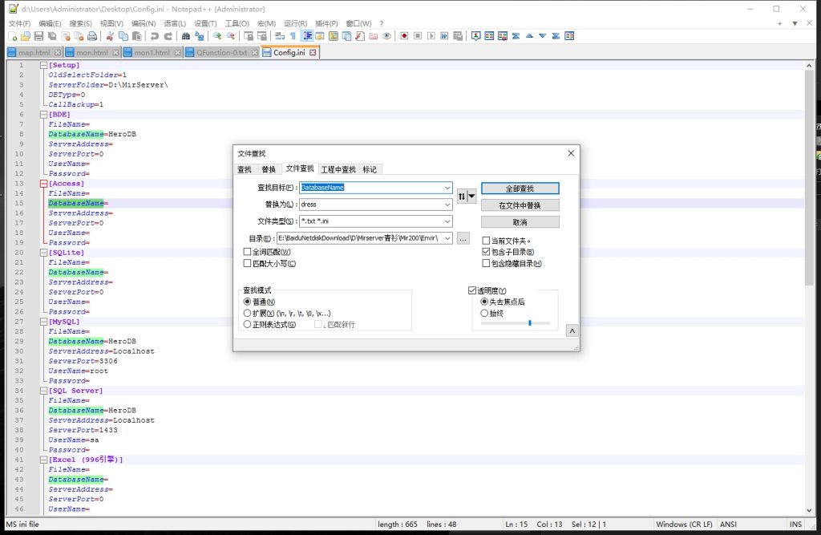Click the Print toolbar icon
Screen dimensions: 821x535
click(x=92, y=36)
